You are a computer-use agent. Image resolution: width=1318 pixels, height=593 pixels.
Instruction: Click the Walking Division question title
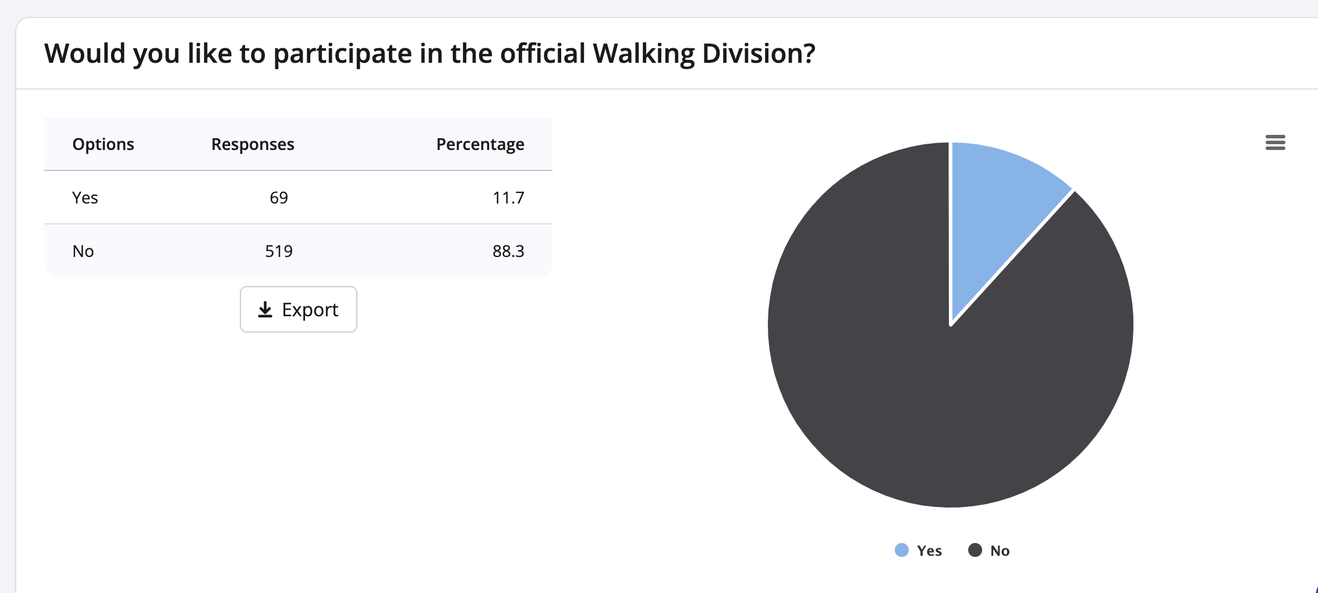[x=430, y=53]
